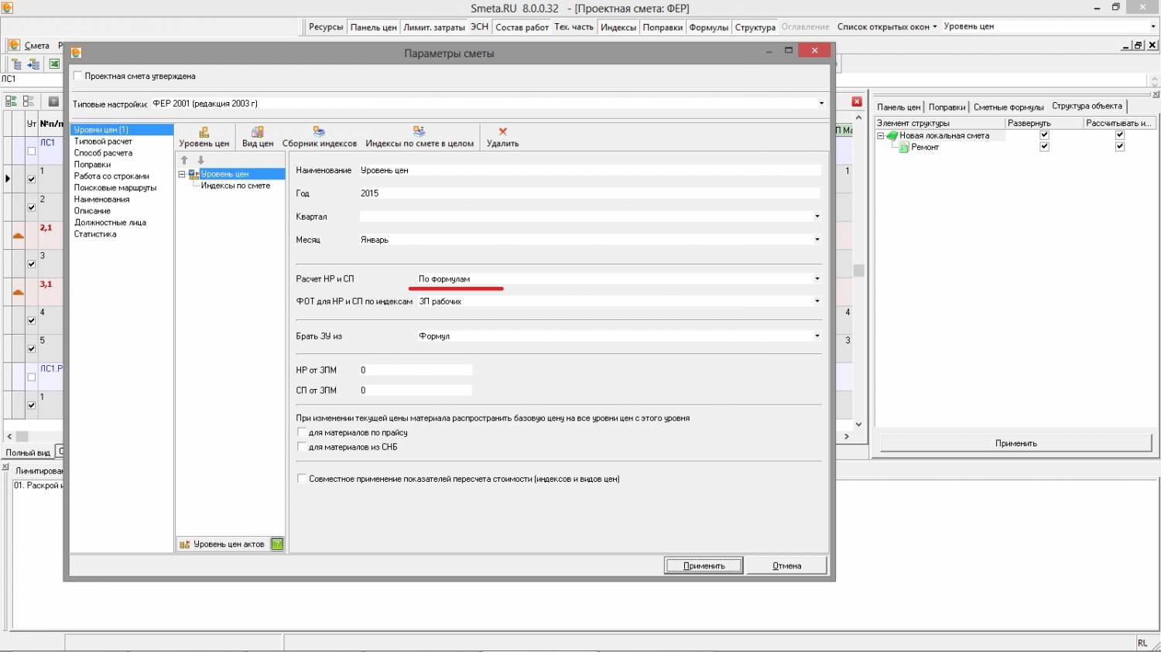Open ФОТ для НР и СП dropdown

pos(817,301)
